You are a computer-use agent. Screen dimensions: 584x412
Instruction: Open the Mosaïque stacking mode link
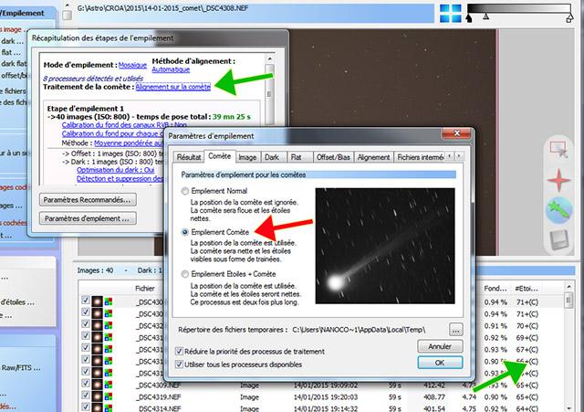[132, 65]
